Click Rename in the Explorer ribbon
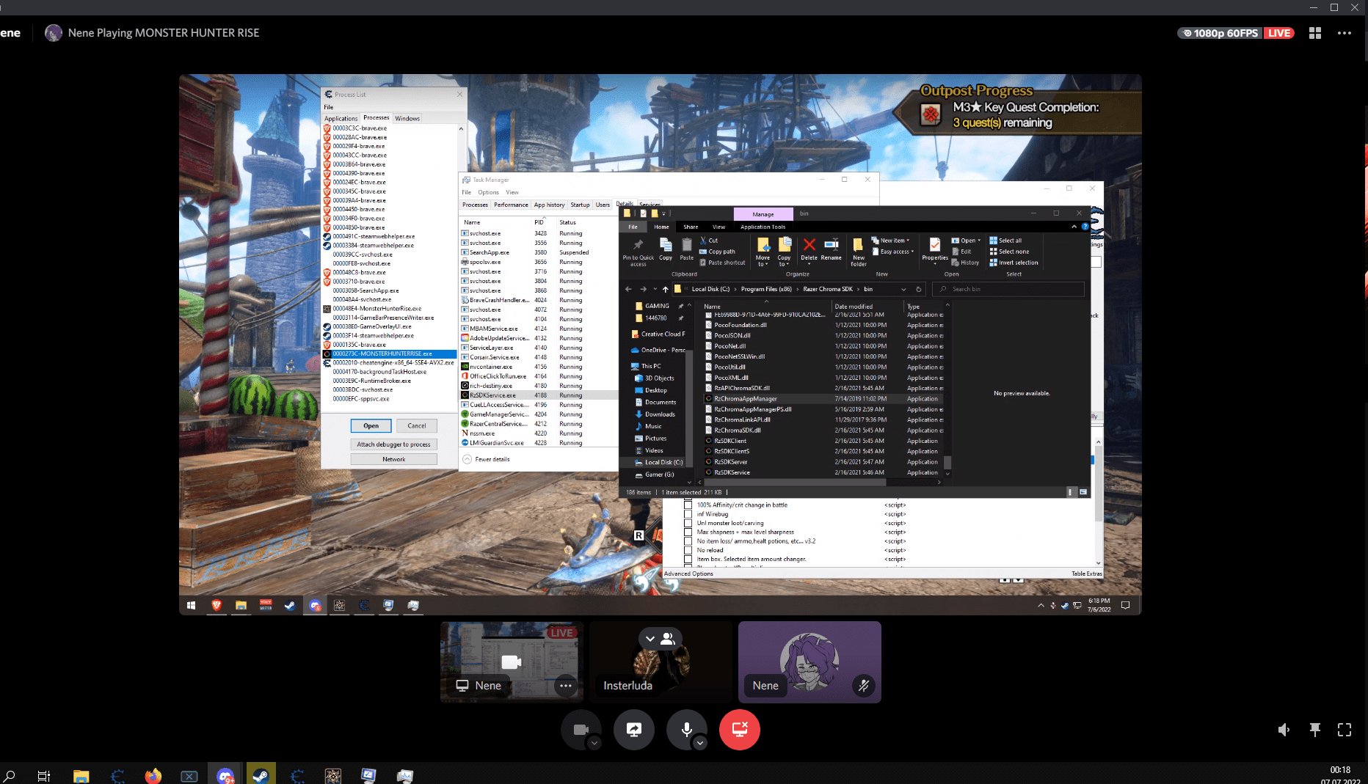The image size is (1368, 784). point(831,249)
